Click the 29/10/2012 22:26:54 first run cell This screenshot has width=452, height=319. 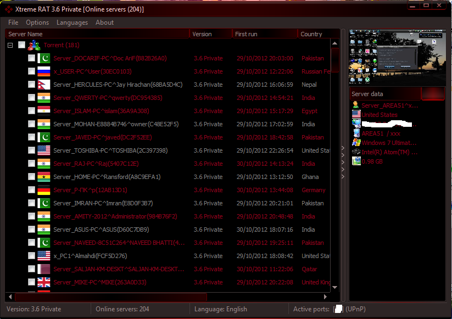pos(265,150)
